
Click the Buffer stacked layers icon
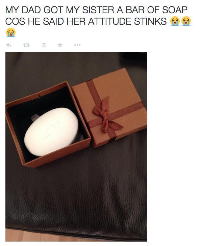pyautogui.click(x=44, y=45)
